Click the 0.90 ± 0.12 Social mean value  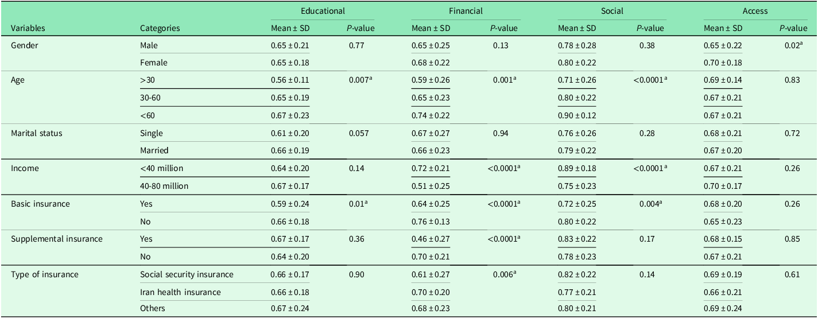coord(577,115)
